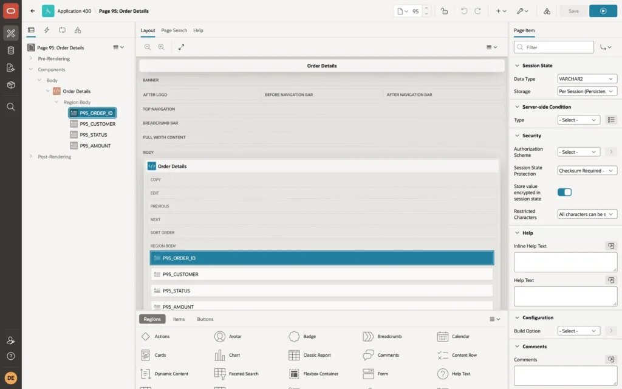
Task: Click the condition type list icon button
Action: click(611, 120)
